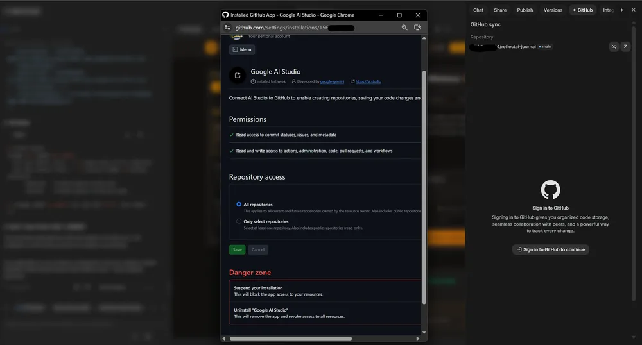Open the google-gemini developer link

[332, 81]
